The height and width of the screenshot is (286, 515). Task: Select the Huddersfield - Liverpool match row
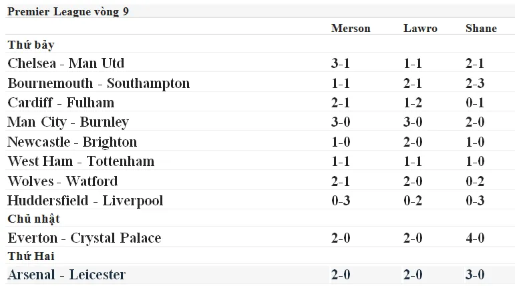tap(85, 201)
